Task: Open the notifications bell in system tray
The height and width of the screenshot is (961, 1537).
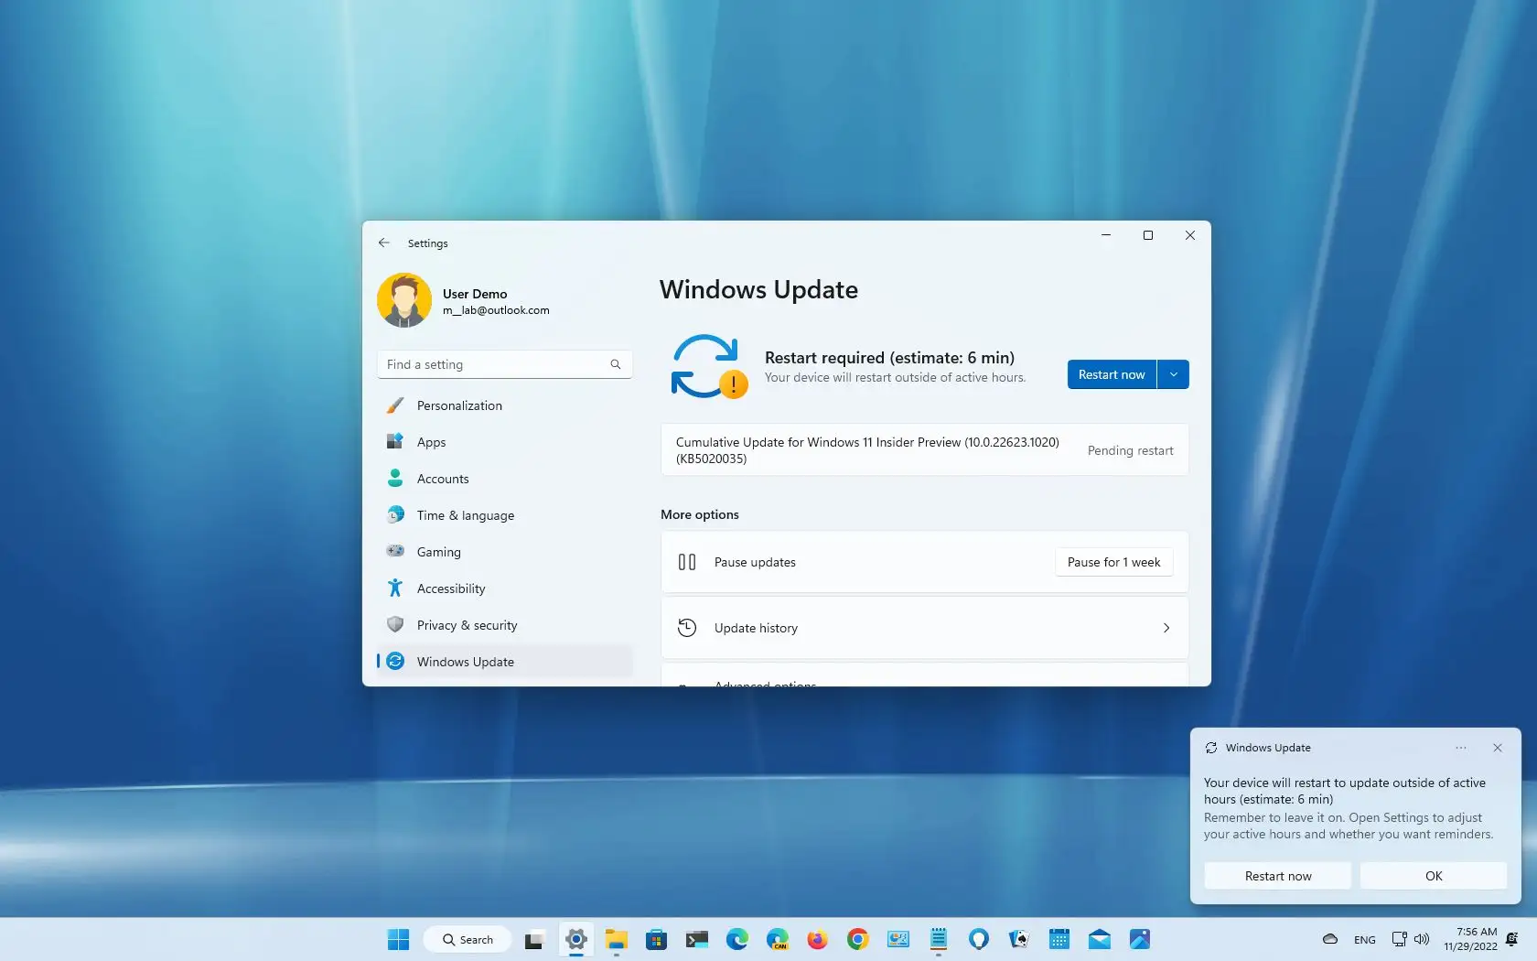Action: coord(1513,939)
